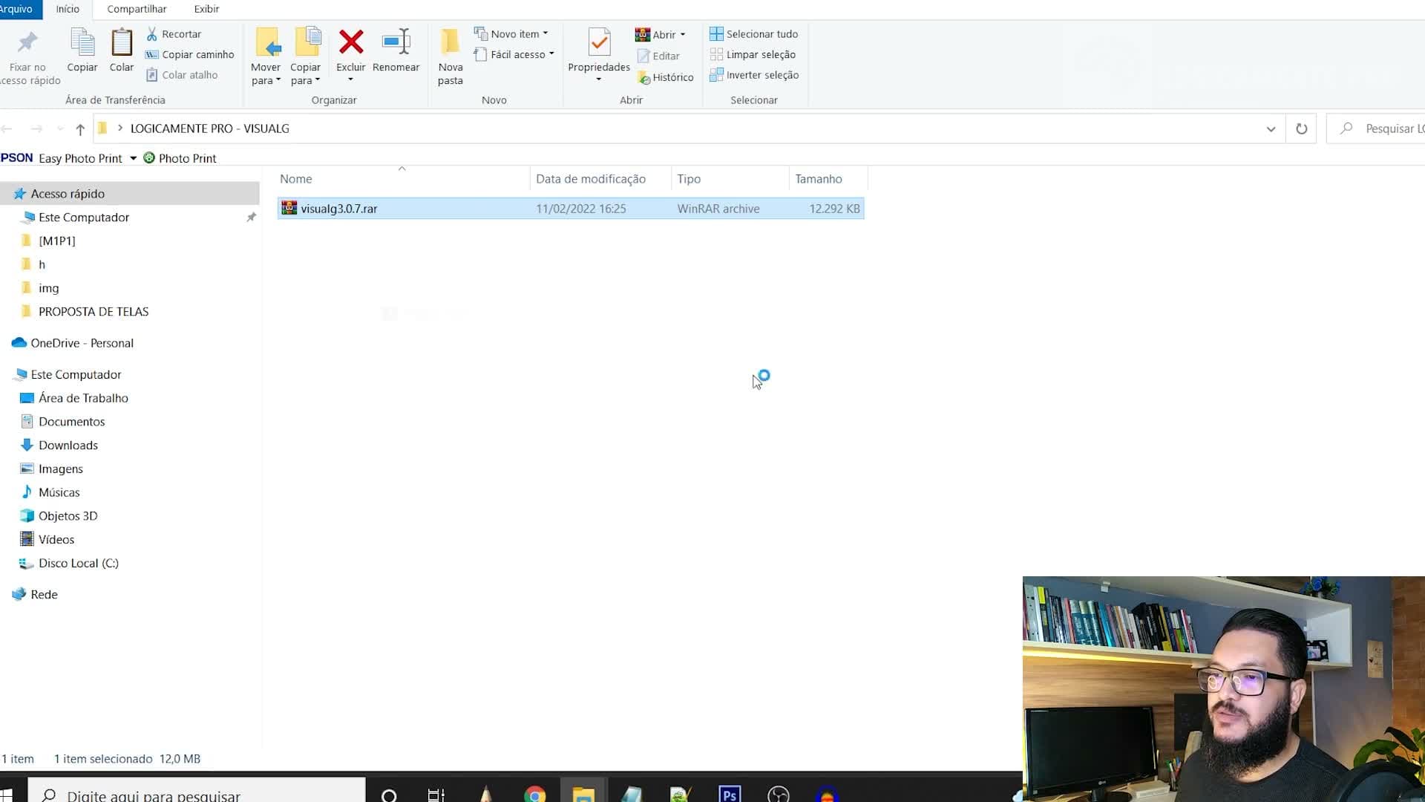Click the Pesquisar search field
This screenshot has height=802, width=1425.
[1377, 129]
